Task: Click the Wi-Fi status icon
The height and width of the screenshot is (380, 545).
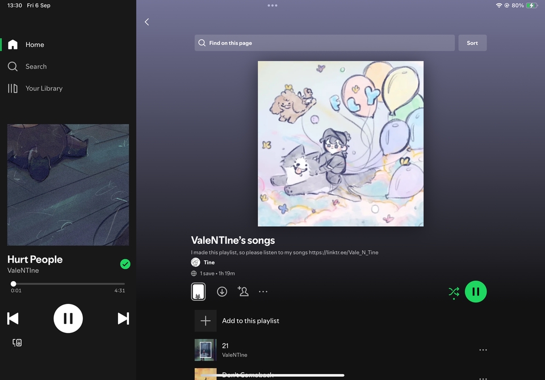Action: pyautogui.click(x=499, y=5)
